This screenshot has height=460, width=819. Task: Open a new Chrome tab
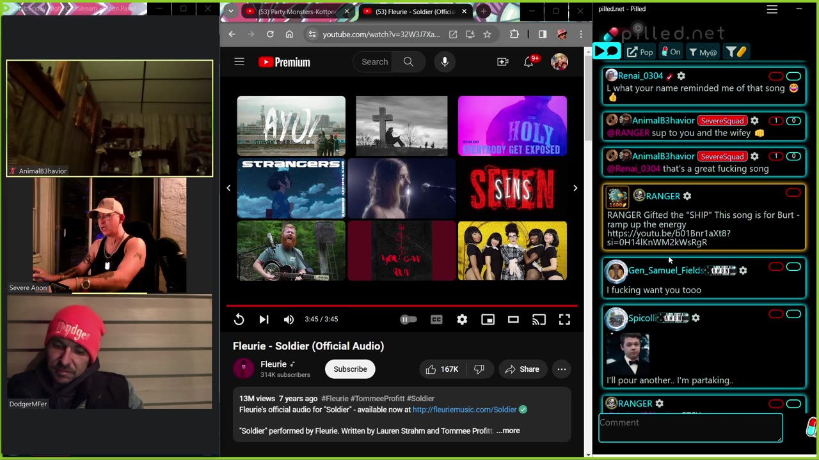pos(484,11)
